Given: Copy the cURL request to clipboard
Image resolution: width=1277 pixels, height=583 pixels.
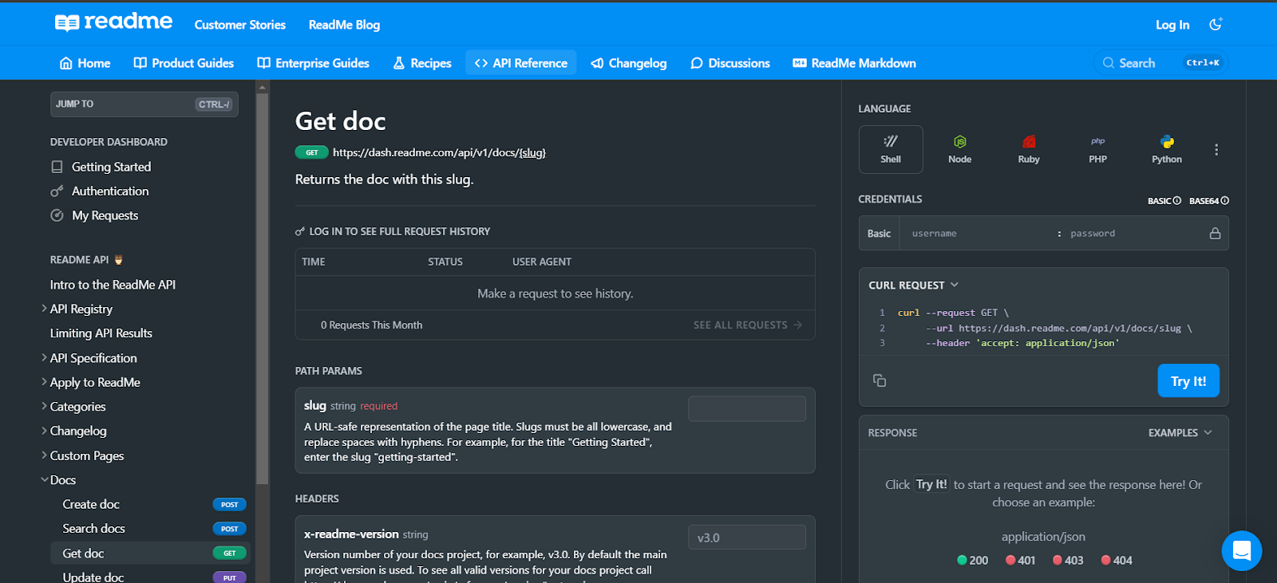Looking at the screenshot, I should pos(880,380).
